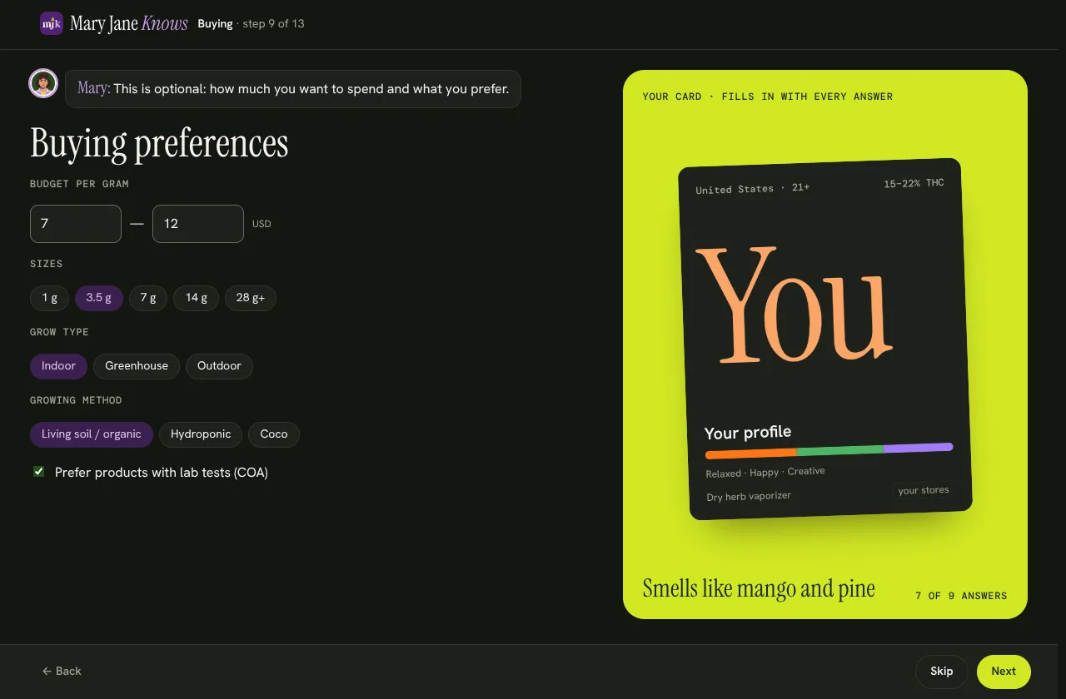Click 'United States · 21+' on card
This screenshot has height=699, width=1066.
(753, 189)
